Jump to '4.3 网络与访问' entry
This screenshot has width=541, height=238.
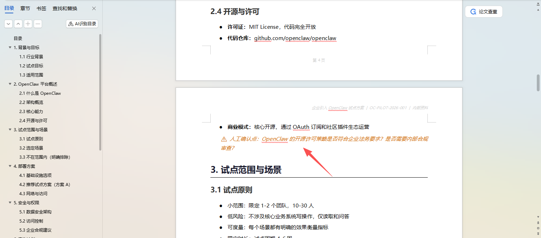(x=33, y=194)
